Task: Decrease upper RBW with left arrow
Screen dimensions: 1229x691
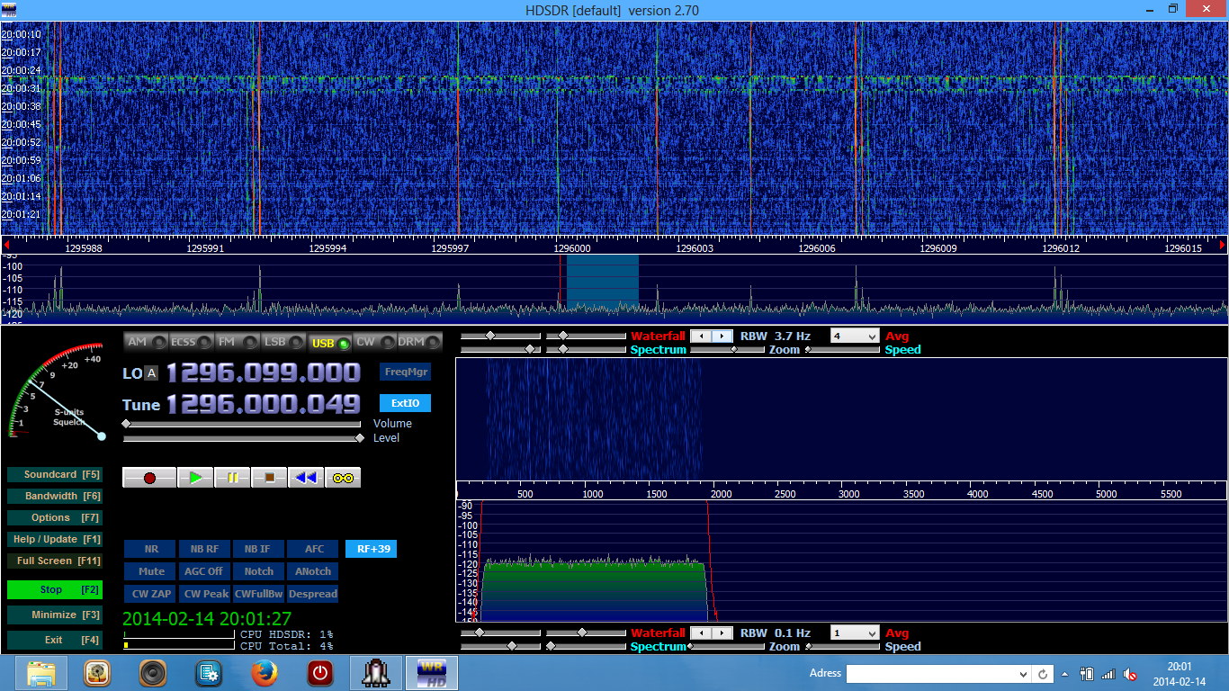Action: (701, 337)
